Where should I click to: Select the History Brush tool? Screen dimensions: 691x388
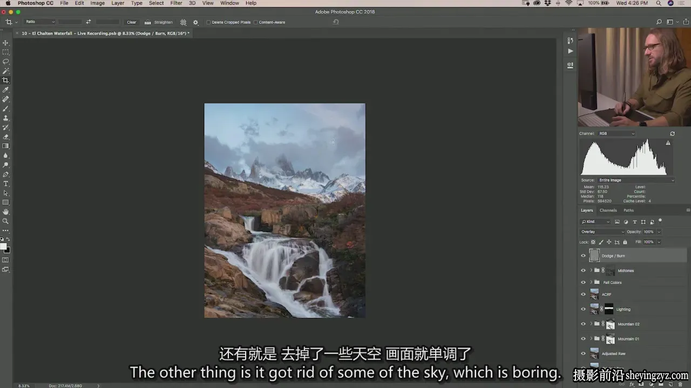[6, 127]
